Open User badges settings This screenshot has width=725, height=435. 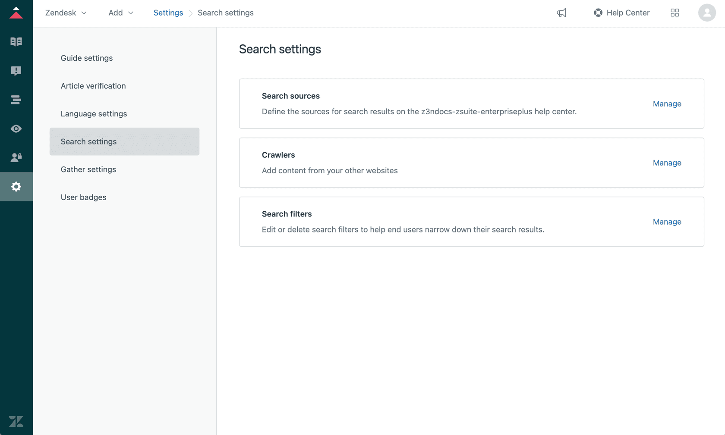[83, 197]
